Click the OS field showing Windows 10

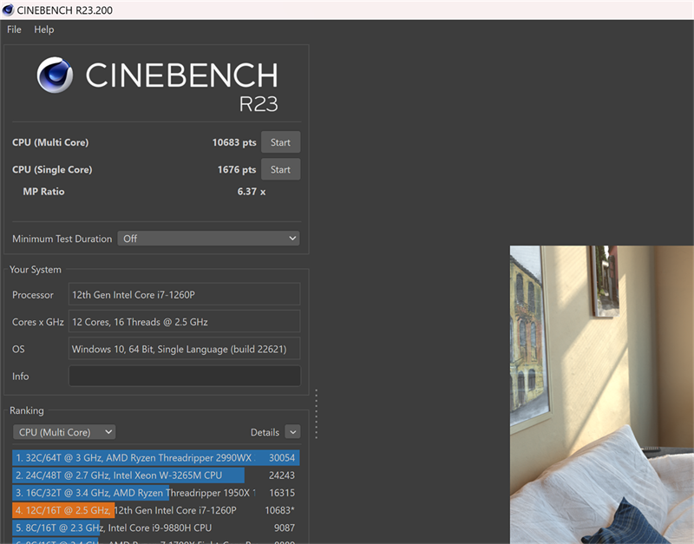click(x=185, y=349)
